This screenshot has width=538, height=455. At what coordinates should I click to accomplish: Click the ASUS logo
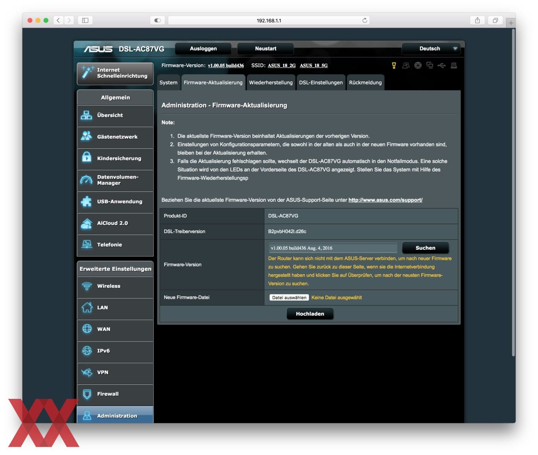coord(98,49)
